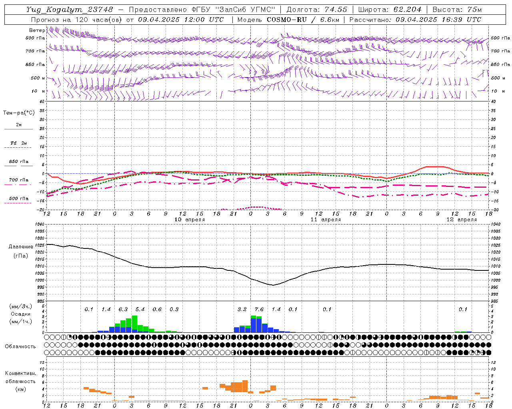The height and width of the screenshot is (409, 512).
Task: Click the black pressure curve minimum
Action: click(x=273, y=285)
